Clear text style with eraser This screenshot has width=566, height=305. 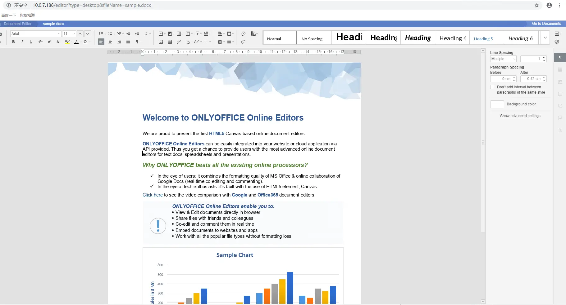[x=243, y=34]
